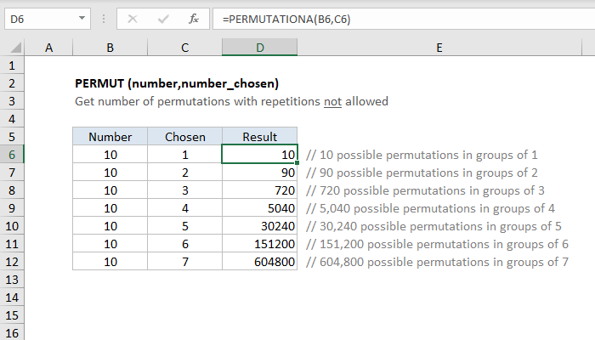Image resolution: width=595 pixels, height=340 pixels.
Task: Select Chosen cell with value 7
Action: [x=184, y=262]
